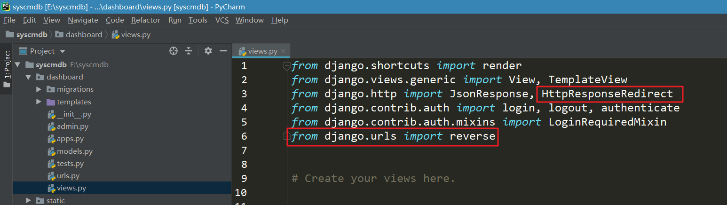Close the views.py editor tab

[284, 52]
